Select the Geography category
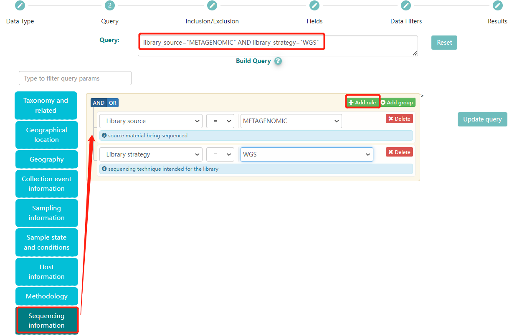This screenshot has width=522, height=336. tap(47, 159)
